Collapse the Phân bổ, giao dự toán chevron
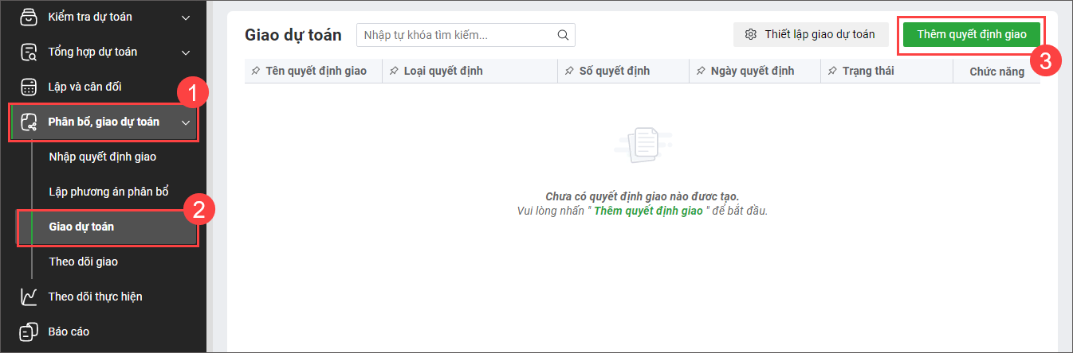Screen dimensions: 1073x353 (186, 122)
